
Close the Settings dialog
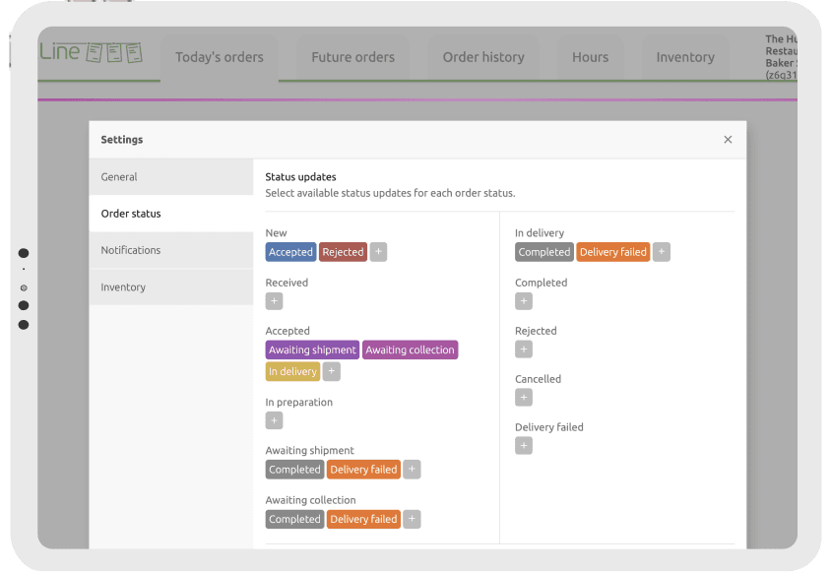728,139
